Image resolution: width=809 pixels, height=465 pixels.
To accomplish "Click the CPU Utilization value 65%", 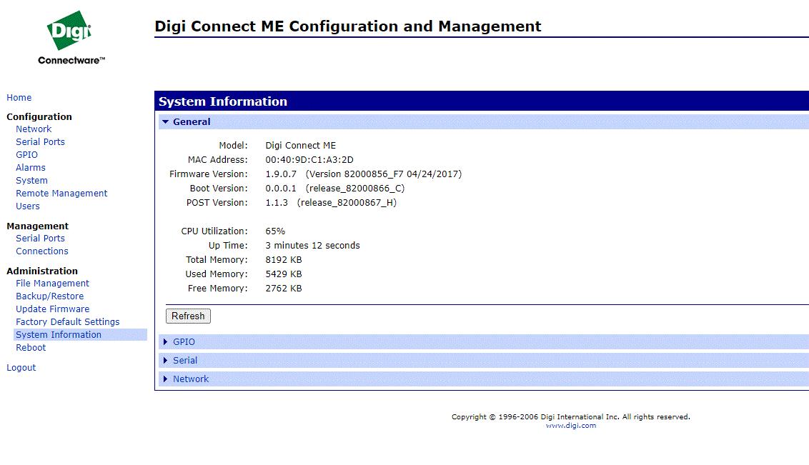I will click(275, 231).
